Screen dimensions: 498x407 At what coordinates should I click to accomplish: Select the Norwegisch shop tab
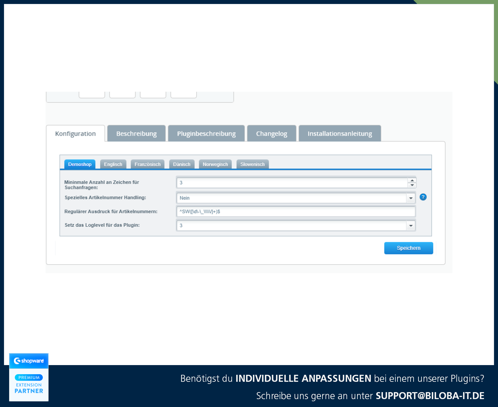click(215, 164)
